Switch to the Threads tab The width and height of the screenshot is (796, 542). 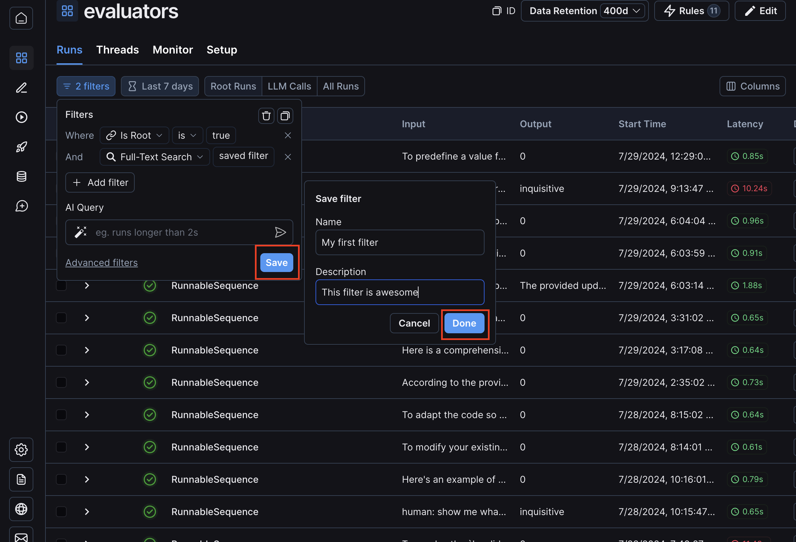coord(117,49)
